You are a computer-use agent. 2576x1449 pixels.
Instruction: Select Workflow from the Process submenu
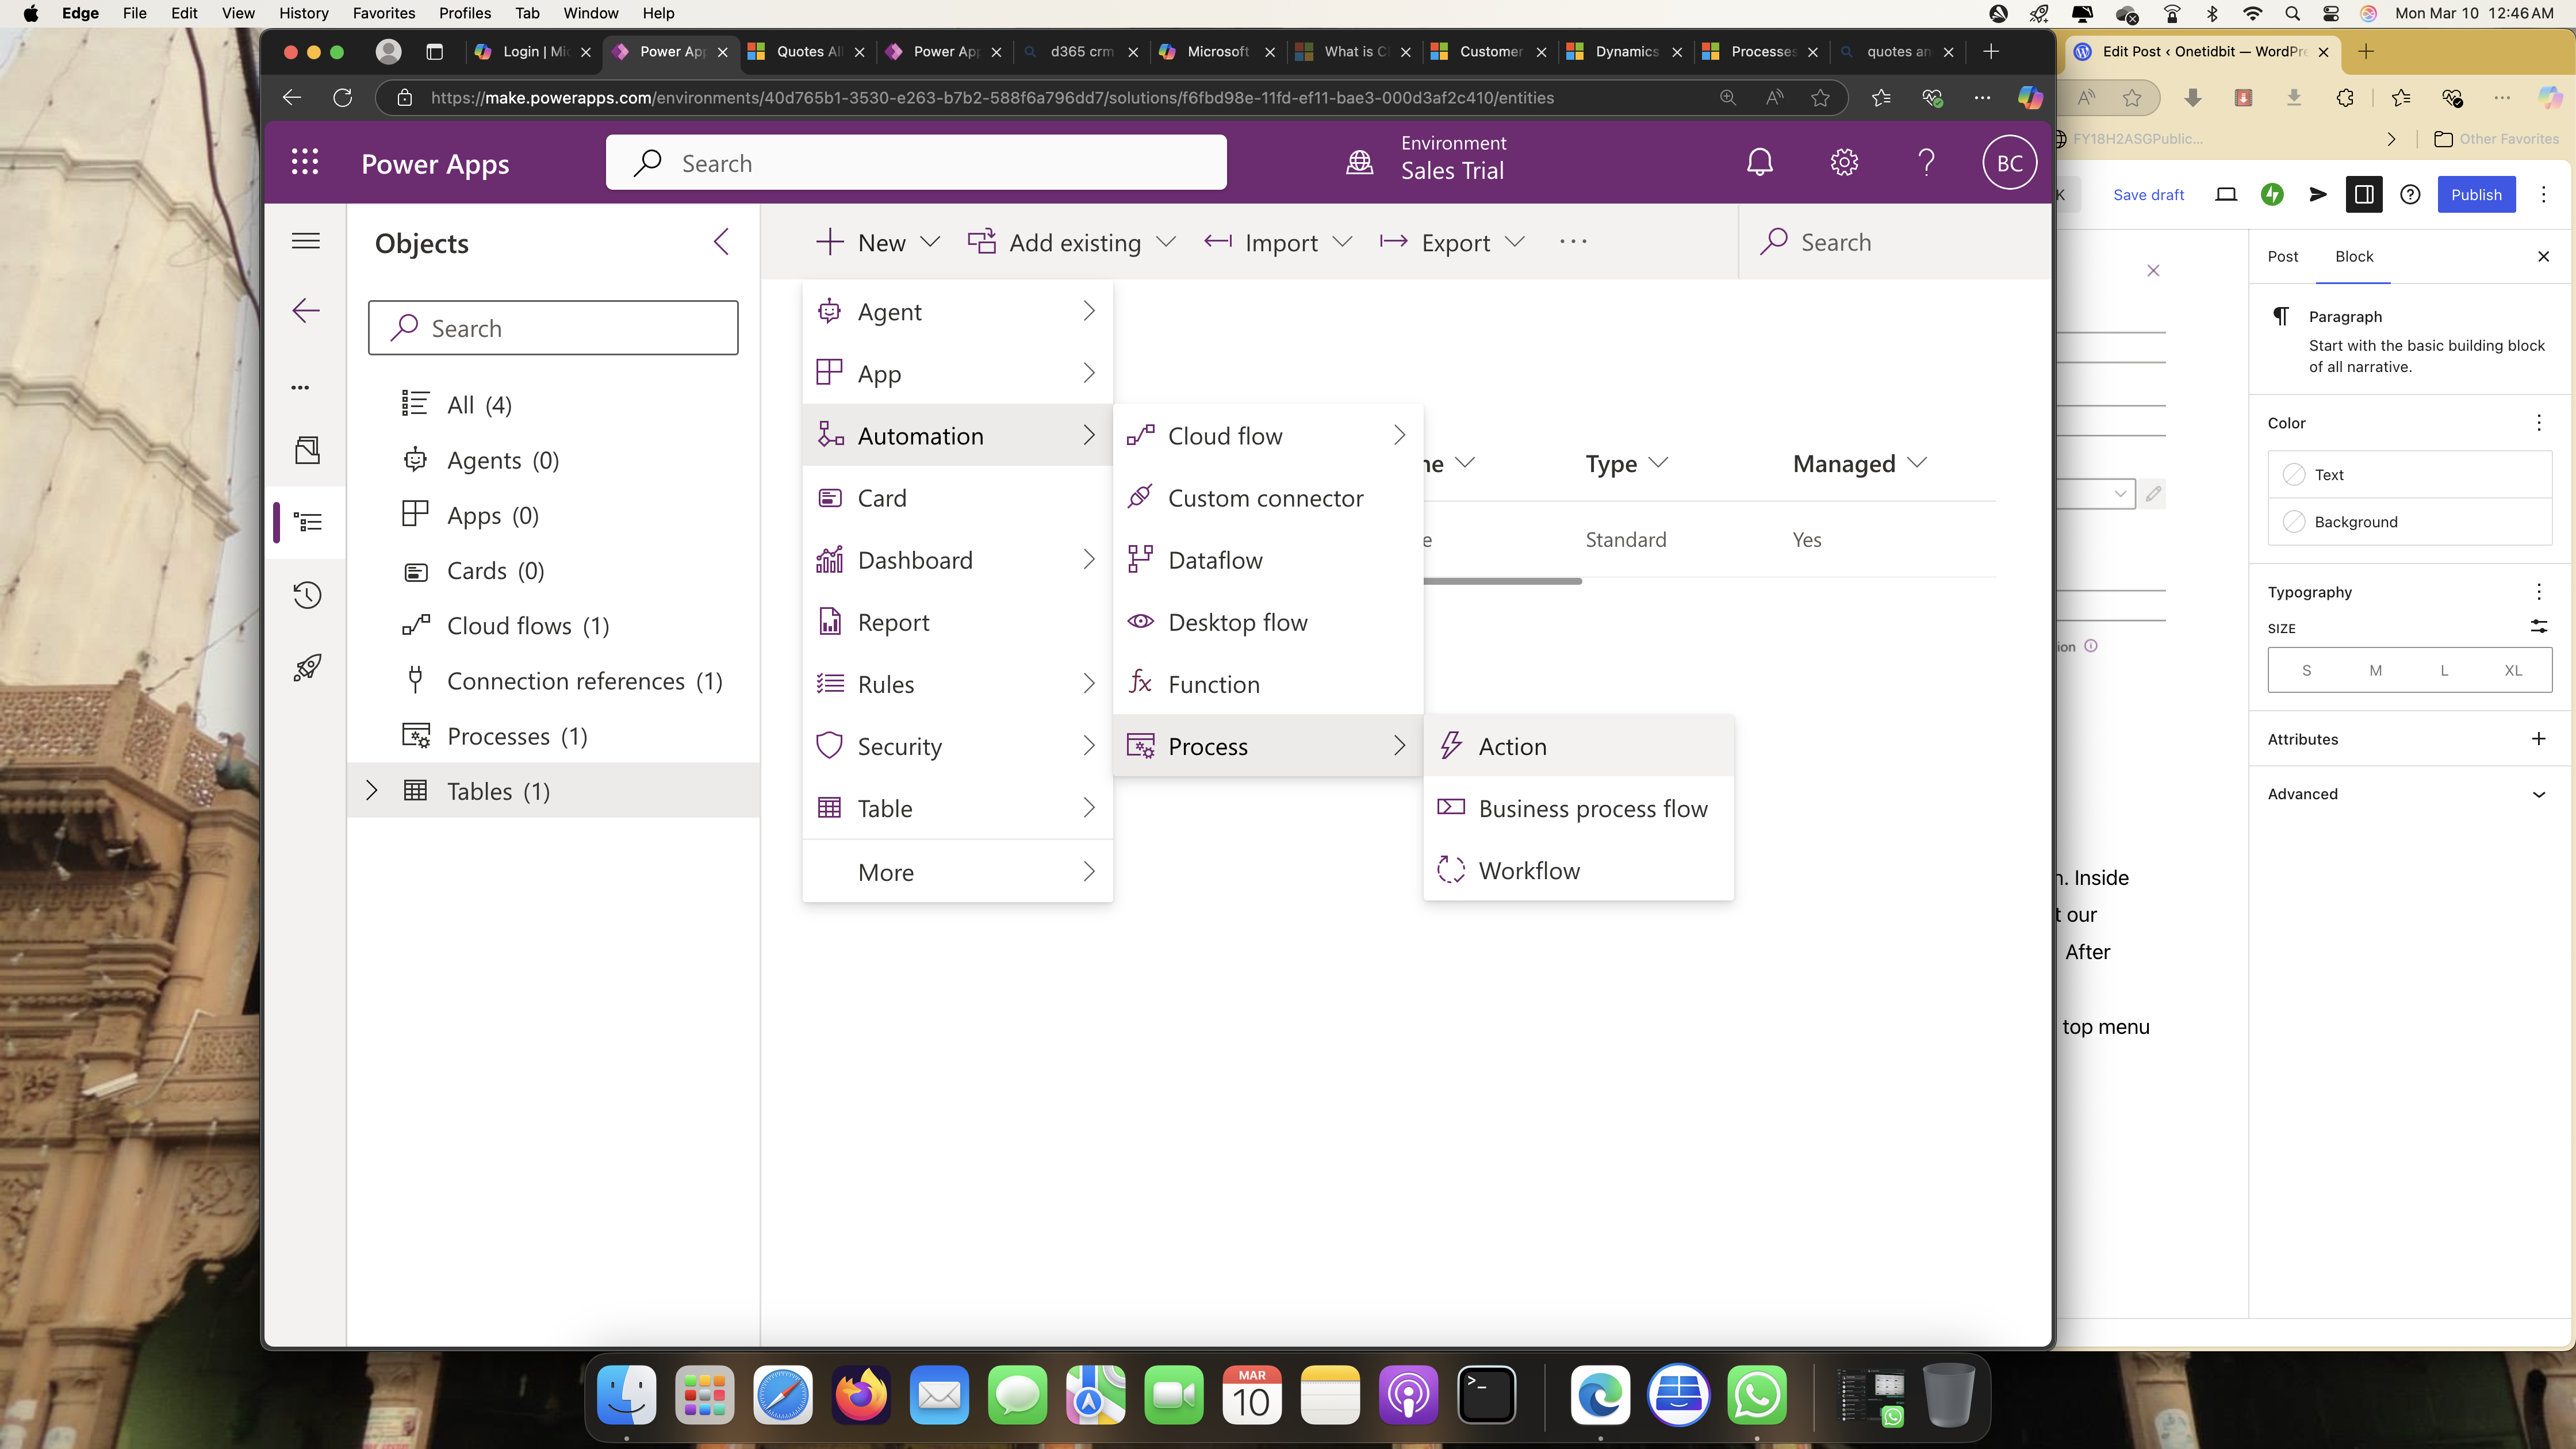[1528, 871]
